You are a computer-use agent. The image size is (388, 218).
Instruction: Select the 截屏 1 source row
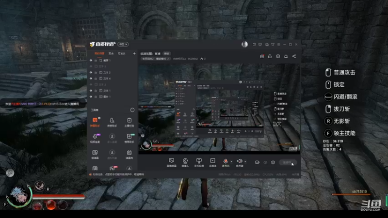pos(113,60)
